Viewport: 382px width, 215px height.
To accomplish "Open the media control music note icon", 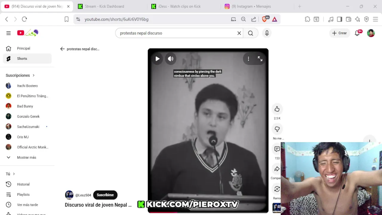I will tap(331, 19).
